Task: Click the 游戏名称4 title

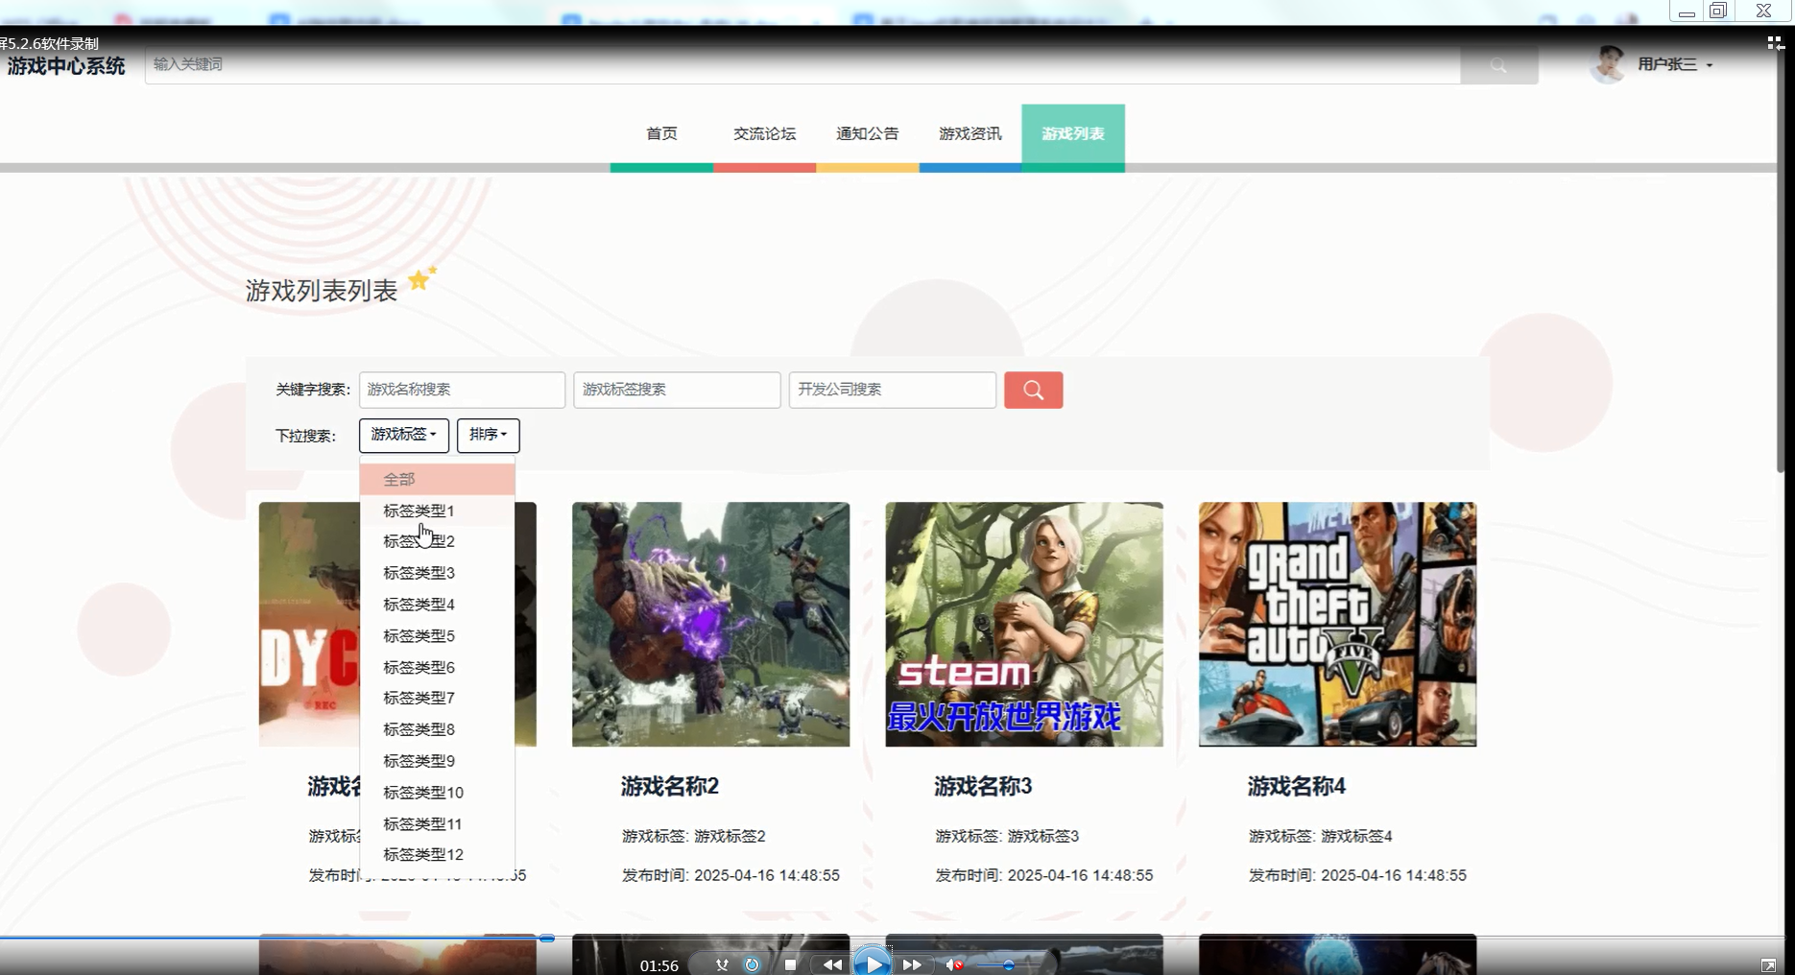Action: (x=1297, y=787)
